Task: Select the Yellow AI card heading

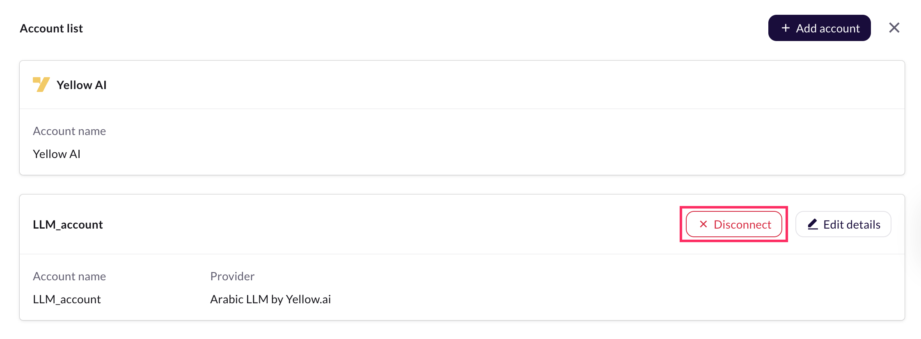Action: tap(82, 85)
